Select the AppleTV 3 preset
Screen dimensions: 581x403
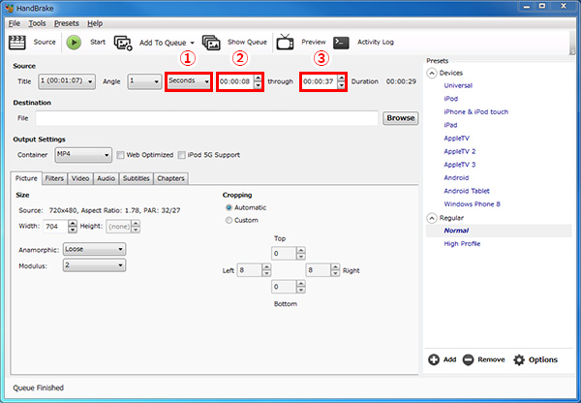459,165
